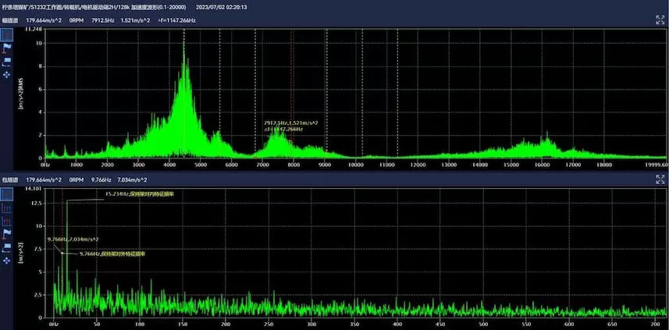
Task: Select the pan/move tool in envelope chart toolbar
Action: (x=7, y=259)
